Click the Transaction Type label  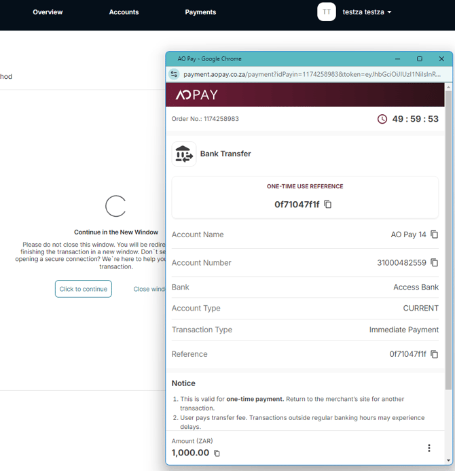point(202,330)
